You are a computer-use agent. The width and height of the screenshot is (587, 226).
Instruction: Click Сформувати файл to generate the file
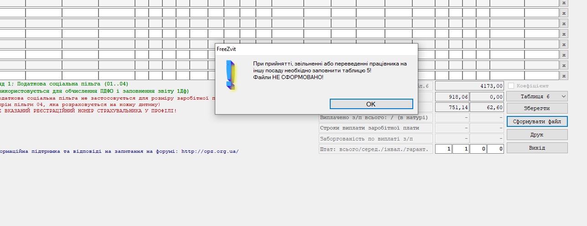[x=537, y=121]
